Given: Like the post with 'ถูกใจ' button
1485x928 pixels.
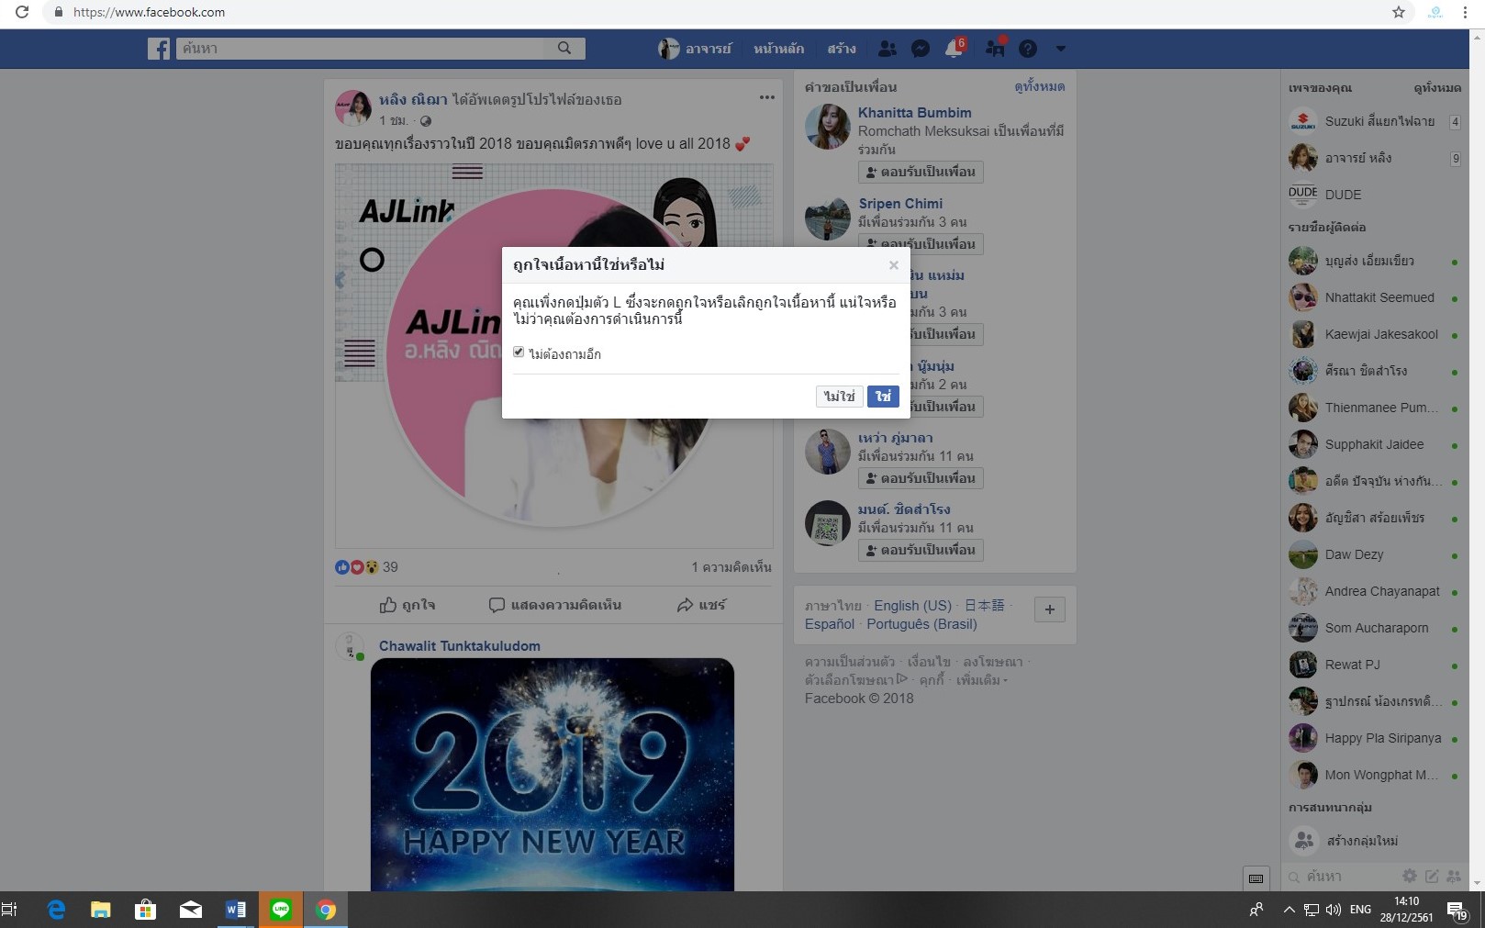Looking at the screenshot, I should click(x=408, y=605).
